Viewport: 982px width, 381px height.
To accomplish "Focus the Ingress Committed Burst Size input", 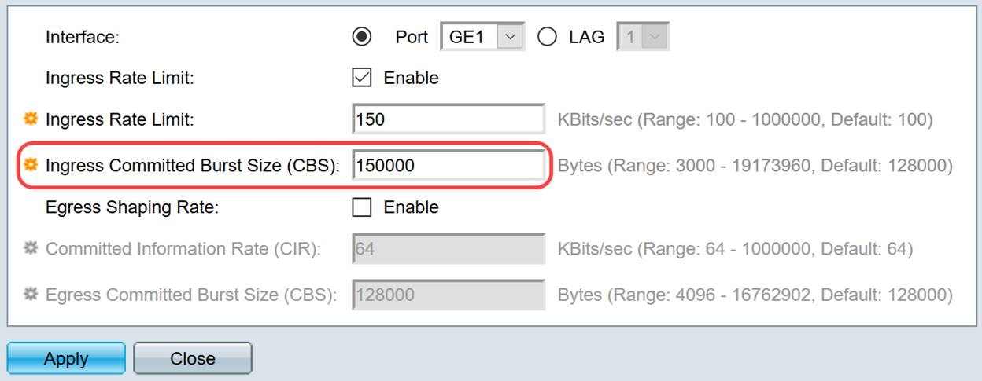I will point(448,165).
